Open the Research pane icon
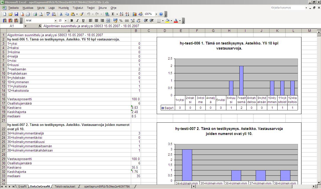The height and width of the screenshot is (189, 321). tap(54, 14)
